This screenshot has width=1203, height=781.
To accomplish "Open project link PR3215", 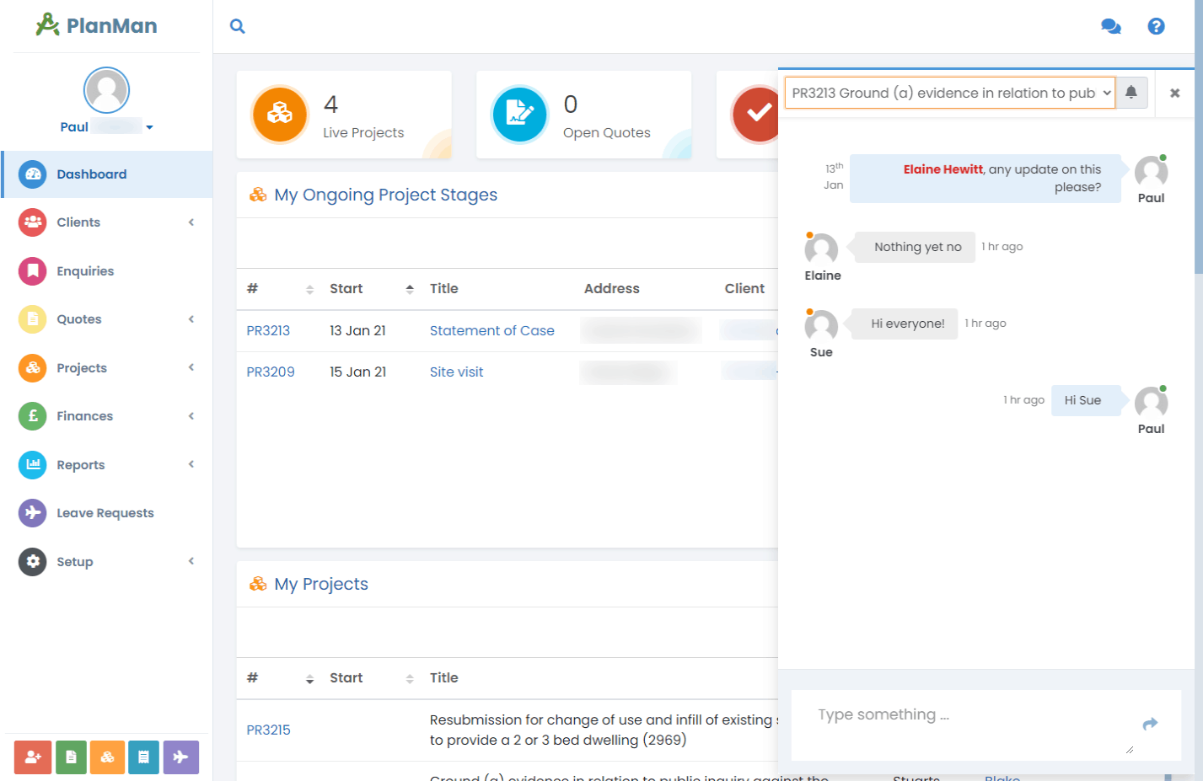I will click(268, 730).
